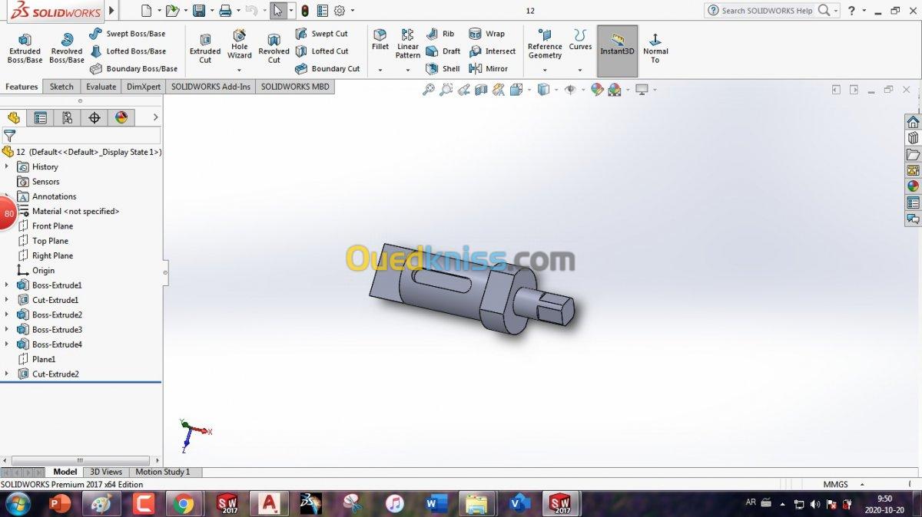Click the Normal To view button
The height and width of the screenshot is (517, 922).
coord(655,48)
